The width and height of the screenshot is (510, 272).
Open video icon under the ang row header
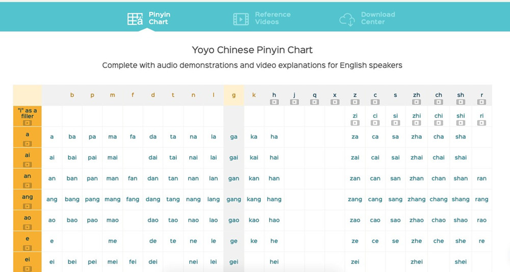click(27, 206)
